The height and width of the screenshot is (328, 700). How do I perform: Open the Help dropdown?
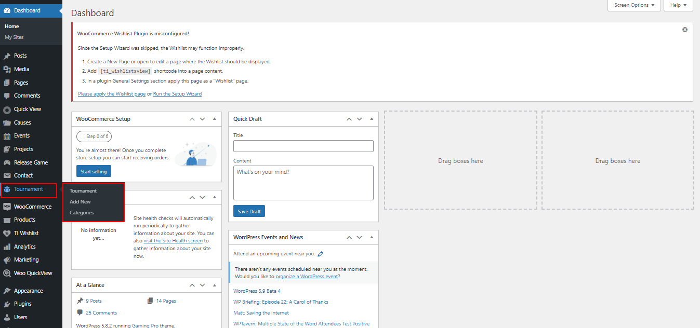pos(678,5)
